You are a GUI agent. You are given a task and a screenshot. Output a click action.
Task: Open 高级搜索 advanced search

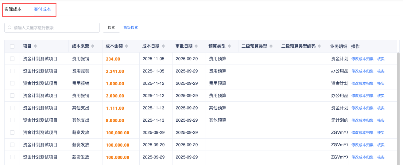point(131,28)
